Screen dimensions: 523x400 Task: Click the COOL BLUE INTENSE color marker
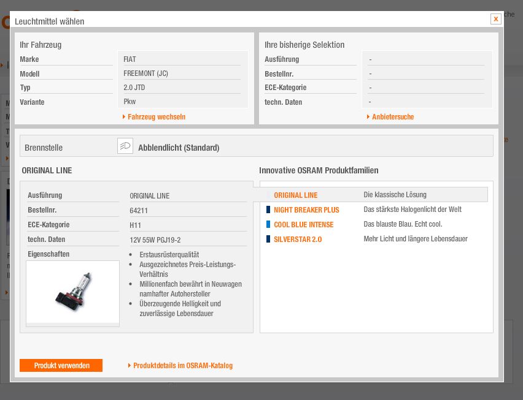[268, 224]
